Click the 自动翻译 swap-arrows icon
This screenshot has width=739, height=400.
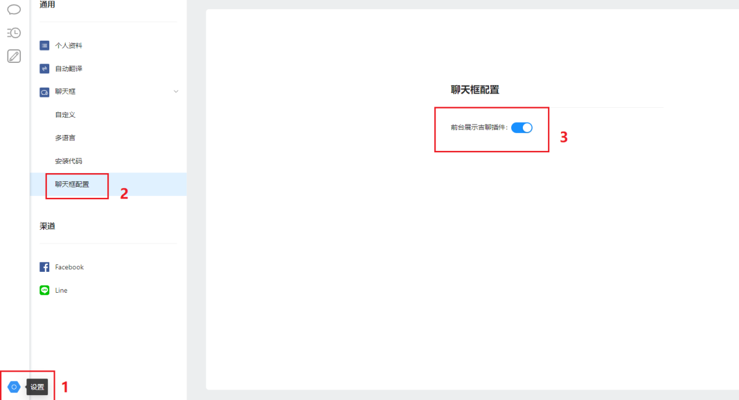pyautogui.click(x=44, y=68)
